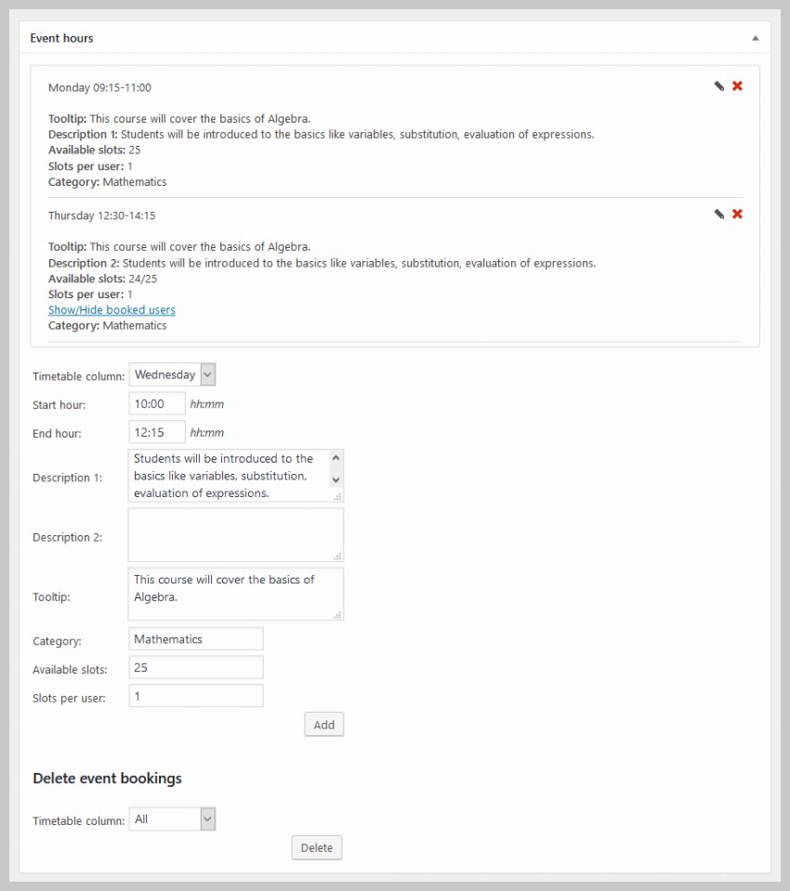This screenshot has width=790, height=891.
Task: Click the Delete button for event bookings
Action: pos(316,847)
